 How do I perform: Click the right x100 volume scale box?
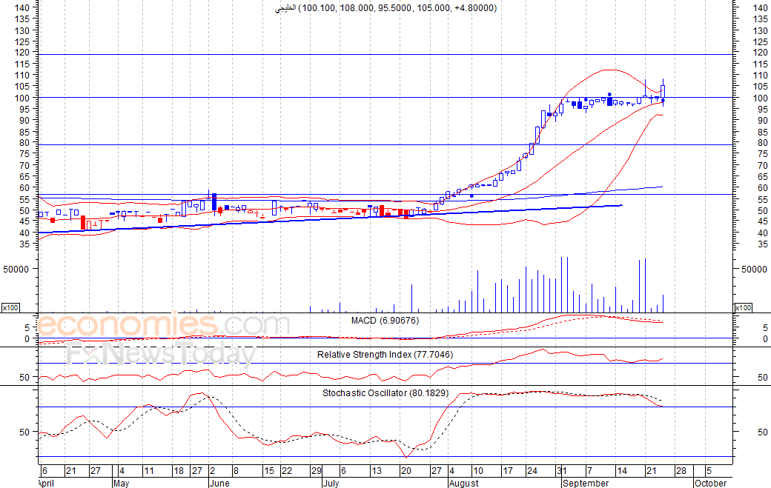click(x=743, y=307)
